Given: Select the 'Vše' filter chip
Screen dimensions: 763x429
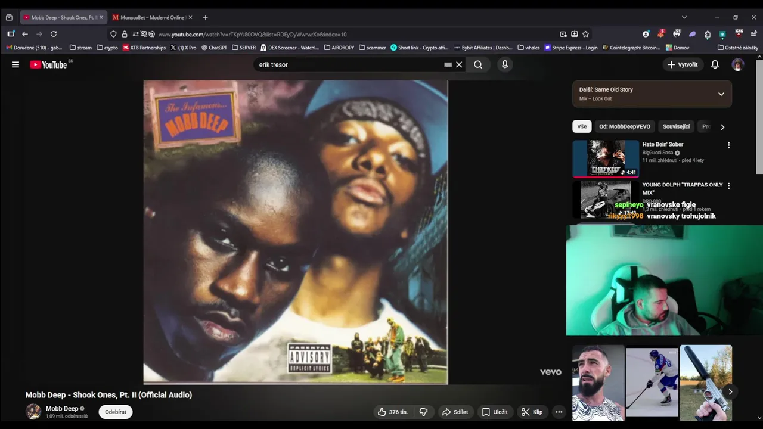Looking at the screenshot, I should pos(582,126).
